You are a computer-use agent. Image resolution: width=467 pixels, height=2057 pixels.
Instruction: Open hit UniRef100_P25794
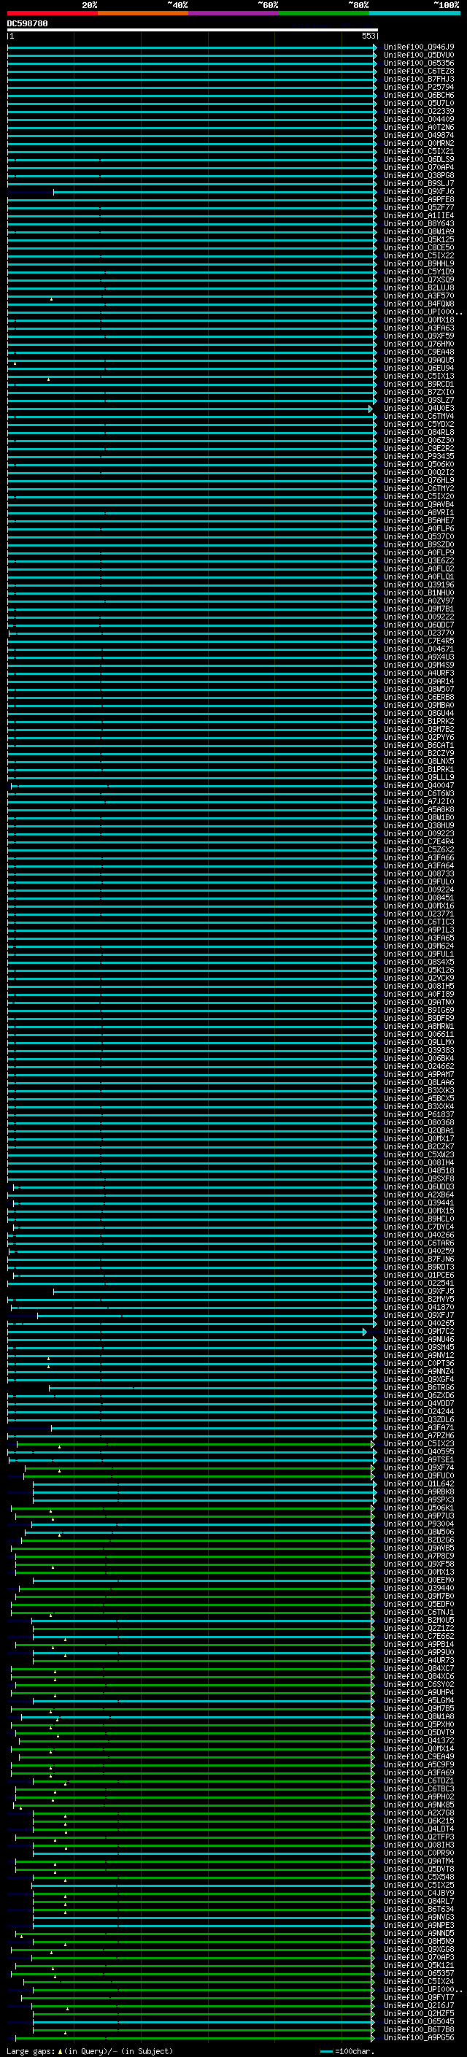[419, 87]
